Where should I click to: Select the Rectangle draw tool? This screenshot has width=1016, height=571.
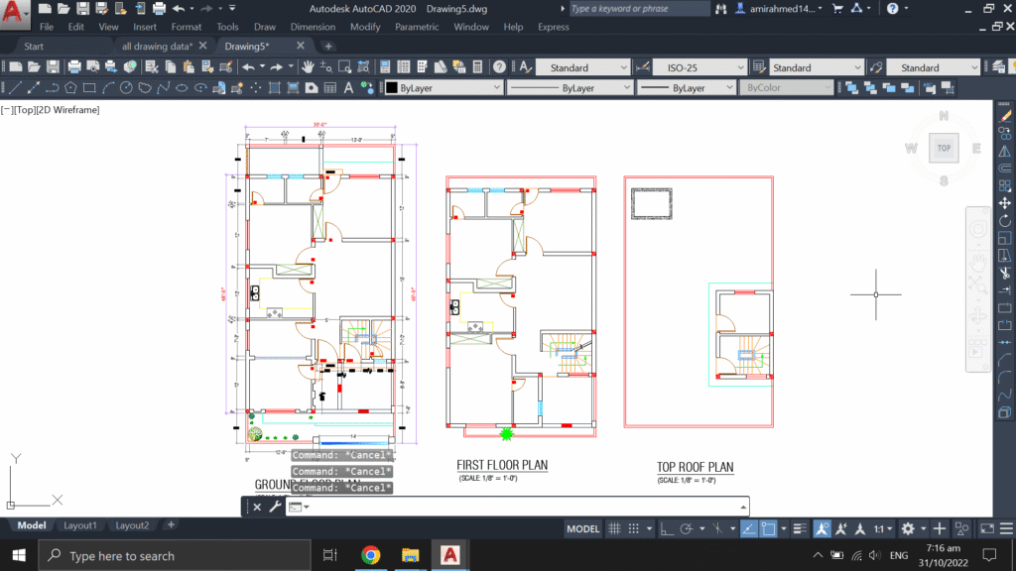coord(89,88)
